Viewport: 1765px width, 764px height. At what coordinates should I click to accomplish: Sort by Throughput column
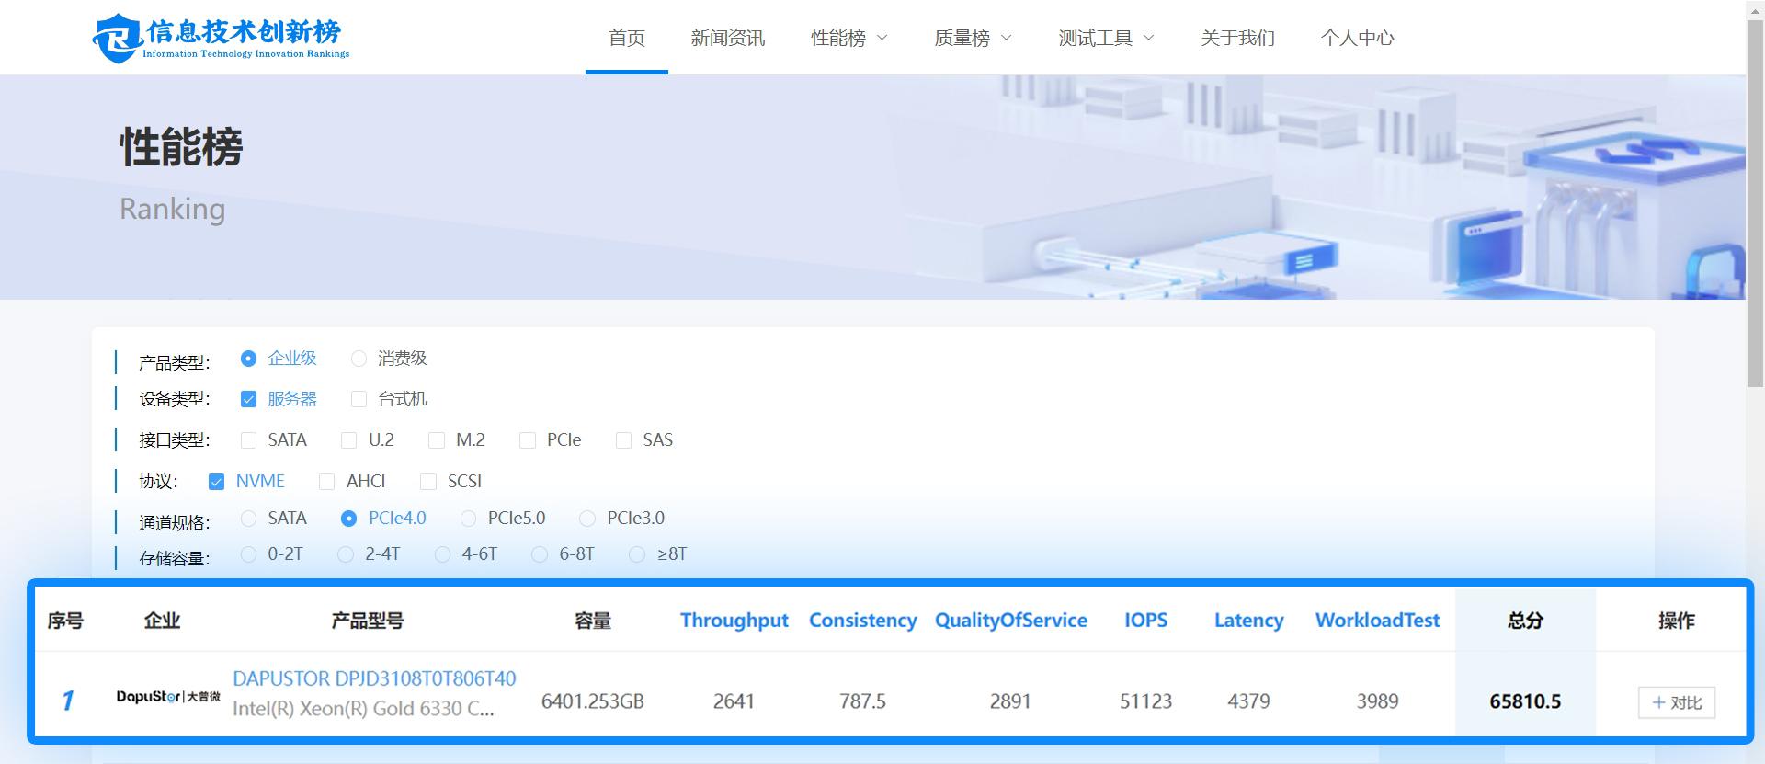734,621
